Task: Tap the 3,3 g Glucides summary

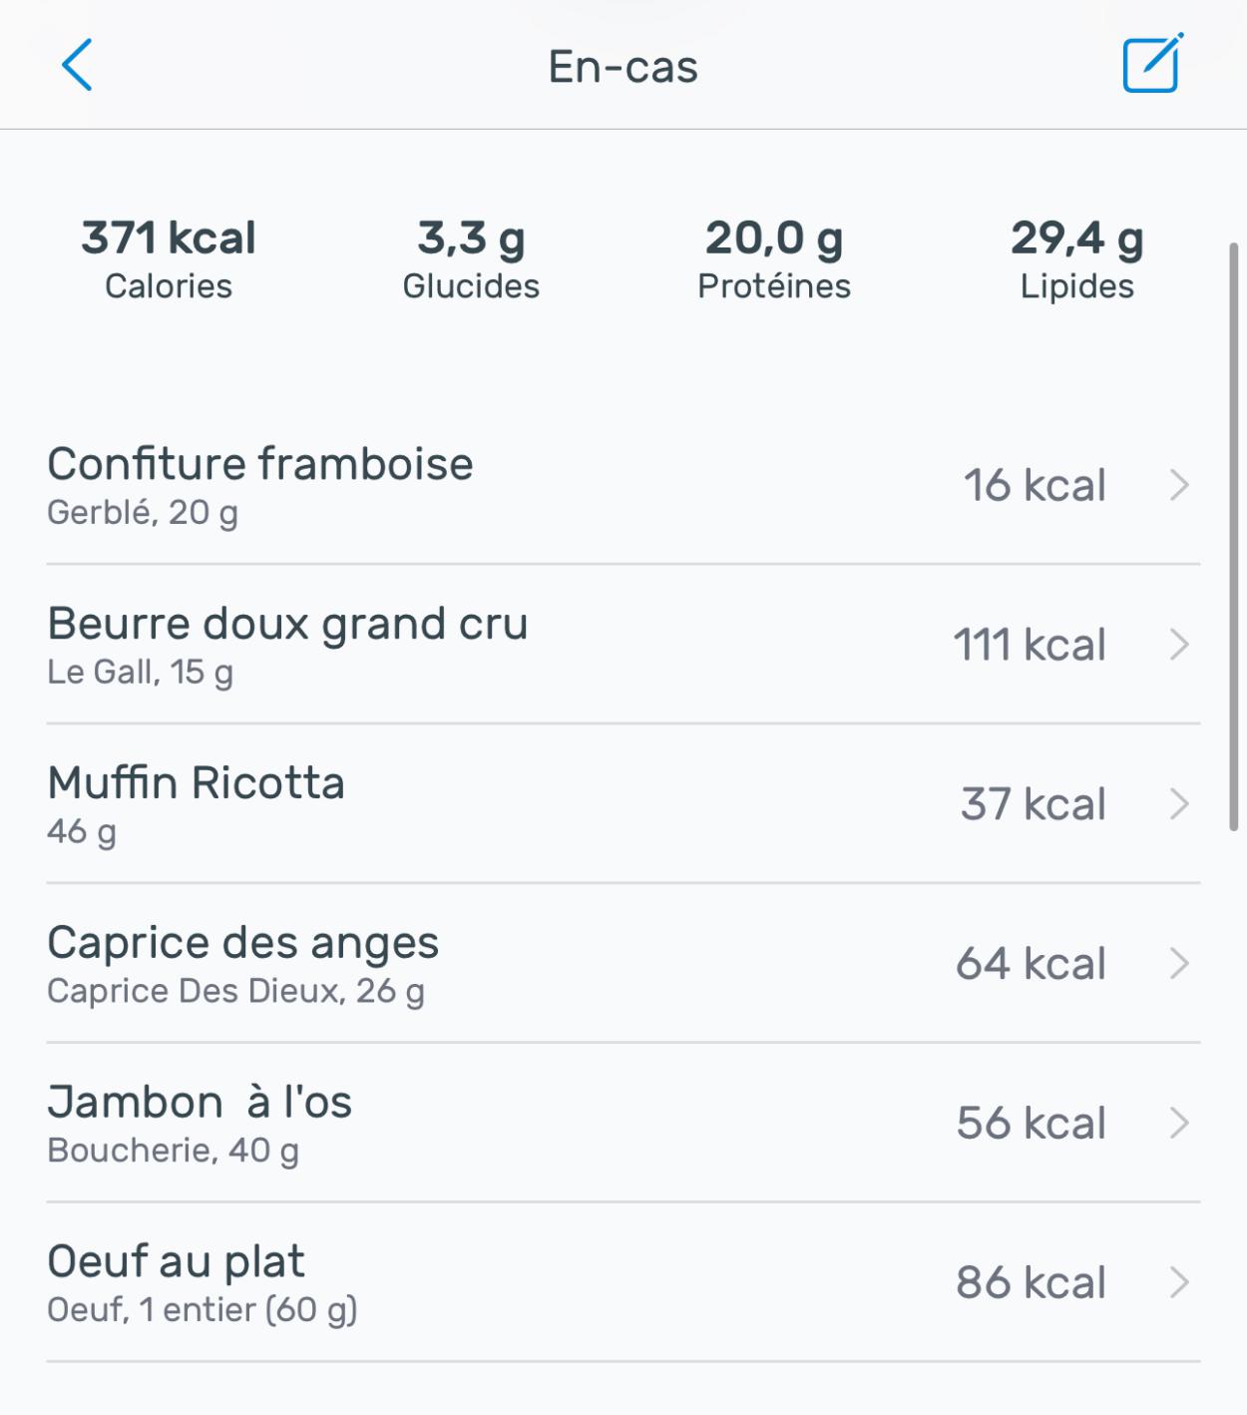Action: pos(471,259)
